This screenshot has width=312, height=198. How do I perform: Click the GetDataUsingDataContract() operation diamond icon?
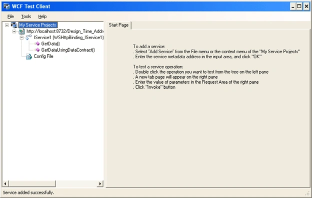(37, 50)
